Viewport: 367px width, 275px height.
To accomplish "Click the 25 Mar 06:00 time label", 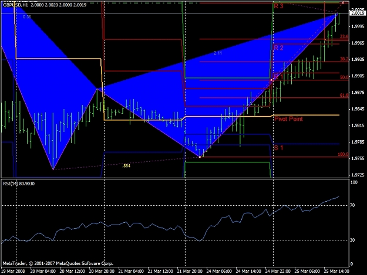I will click(x=307, y=271).
